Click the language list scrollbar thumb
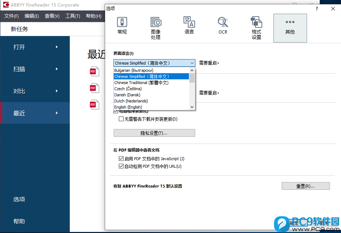This screenshot has width=341, height=233. (x=192, y=78)
